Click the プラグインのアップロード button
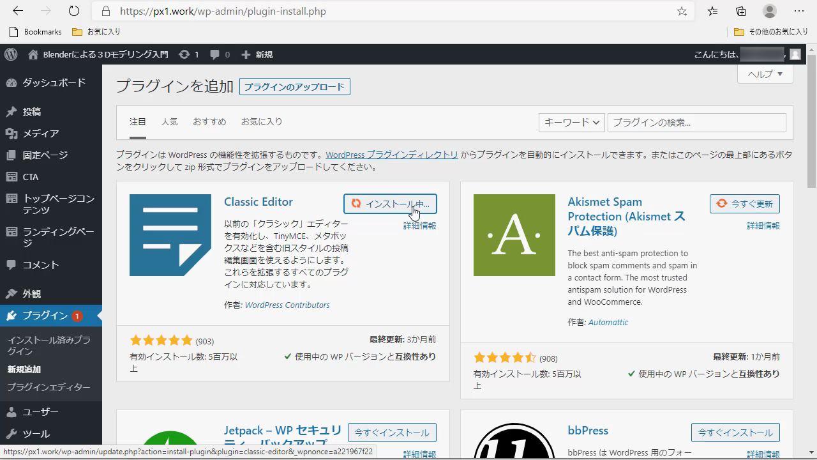817x460 pixels. click(294, 87)
